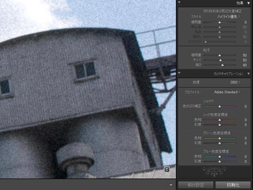Click the スタイル label
This screenshot has width=253, height=190.
coord(196,16)
